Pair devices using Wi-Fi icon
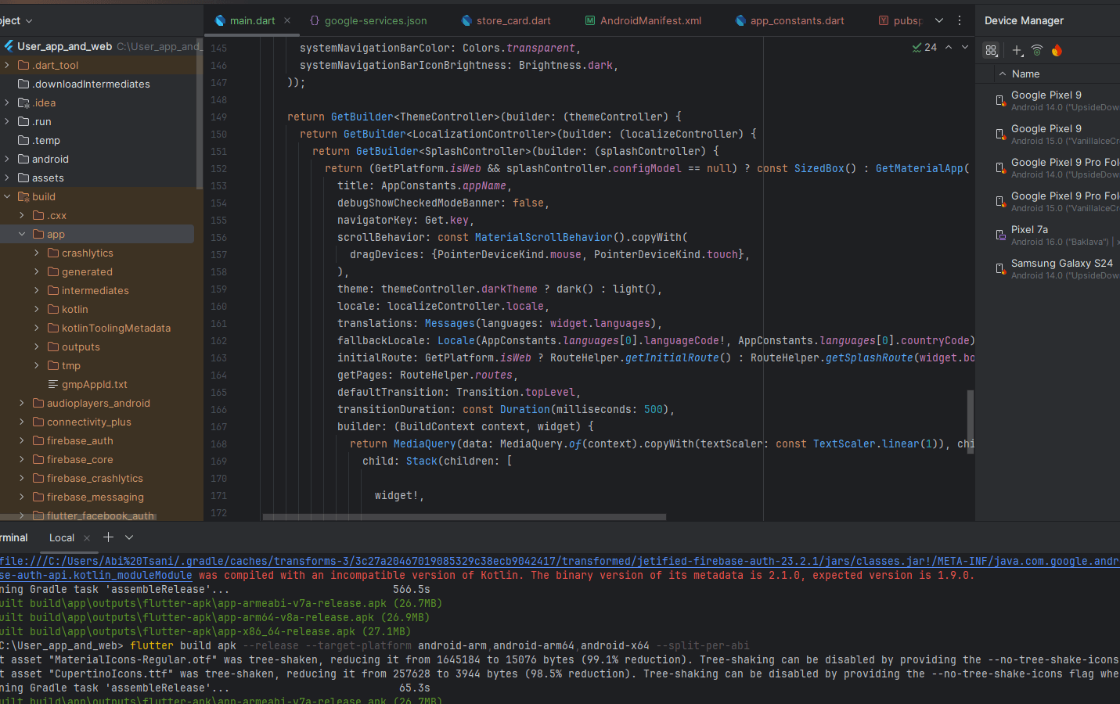1120x704 pixels. [x=1037, y=50]
